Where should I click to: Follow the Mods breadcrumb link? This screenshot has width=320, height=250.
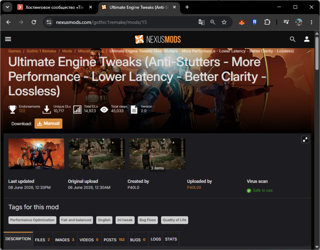[67, 51]
